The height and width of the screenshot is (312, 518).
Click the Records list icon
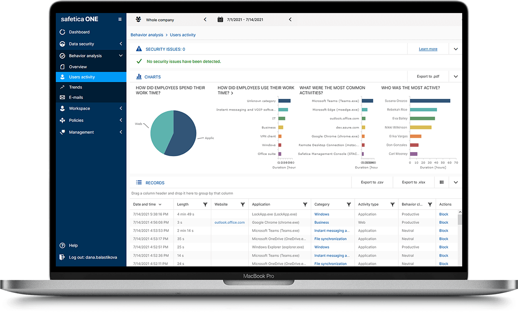coord(139,183)
